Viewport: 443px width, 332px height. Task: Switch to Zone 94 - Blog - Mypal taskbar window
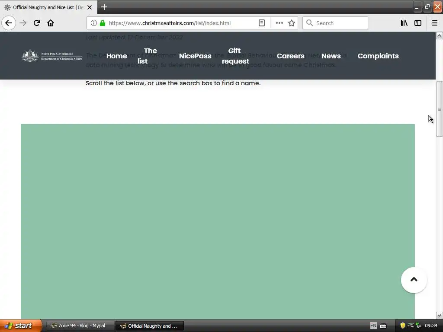[x=80, y=326]
